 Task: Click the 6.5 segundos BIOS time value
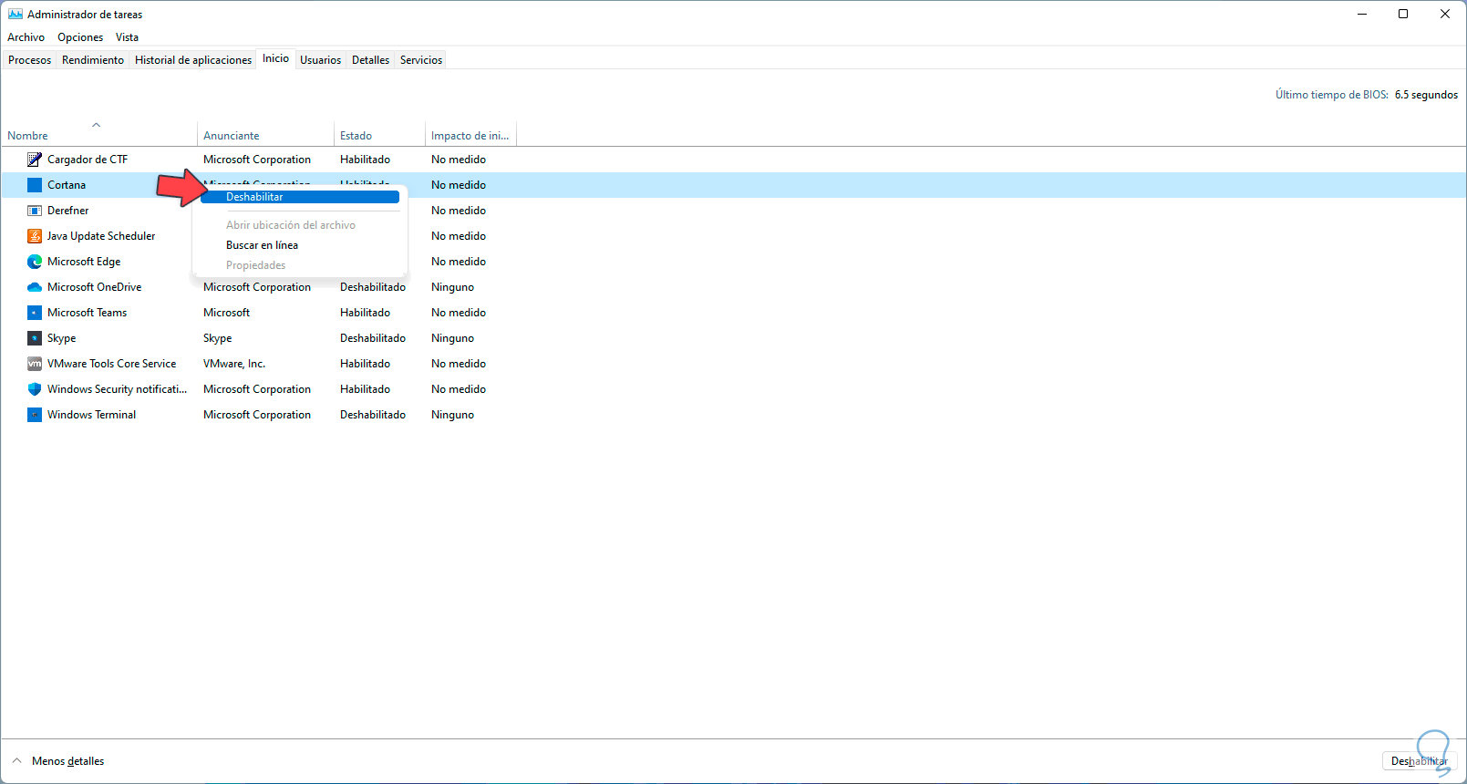click(x=1426, y=95)
